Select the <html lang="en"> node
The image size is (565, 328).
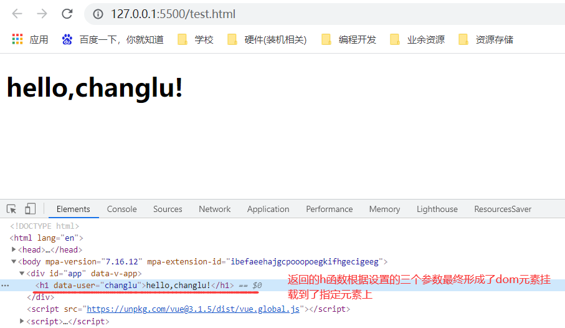47,238
